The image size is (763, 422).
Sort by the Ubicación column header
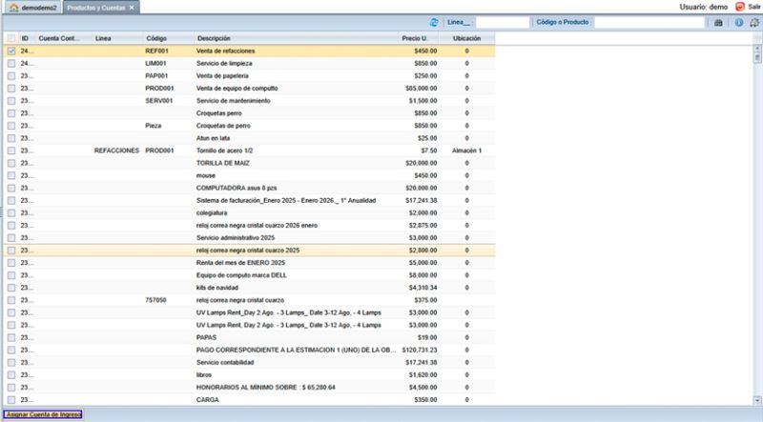click(x=466, y=38)
